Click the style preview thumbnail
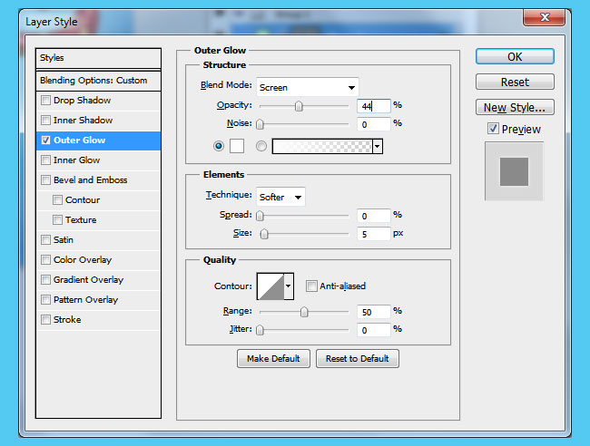This screenshot has width=590, height=446. [514, 171]
